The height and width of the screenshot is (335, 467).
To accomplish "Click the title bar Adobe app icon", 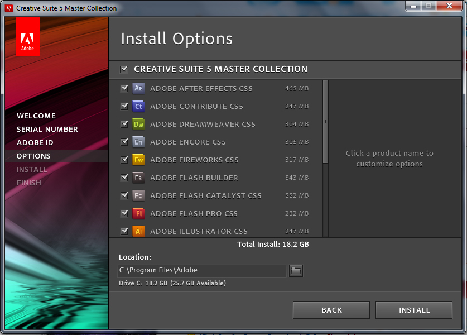I will [9, 8].
